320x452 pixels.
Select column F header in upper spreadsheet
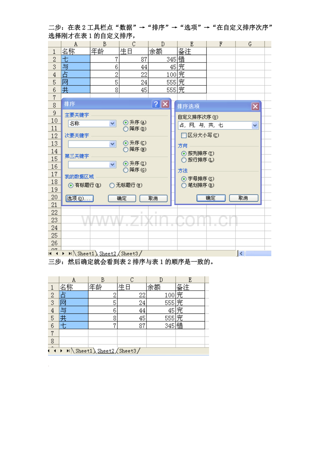pos(221,44)
